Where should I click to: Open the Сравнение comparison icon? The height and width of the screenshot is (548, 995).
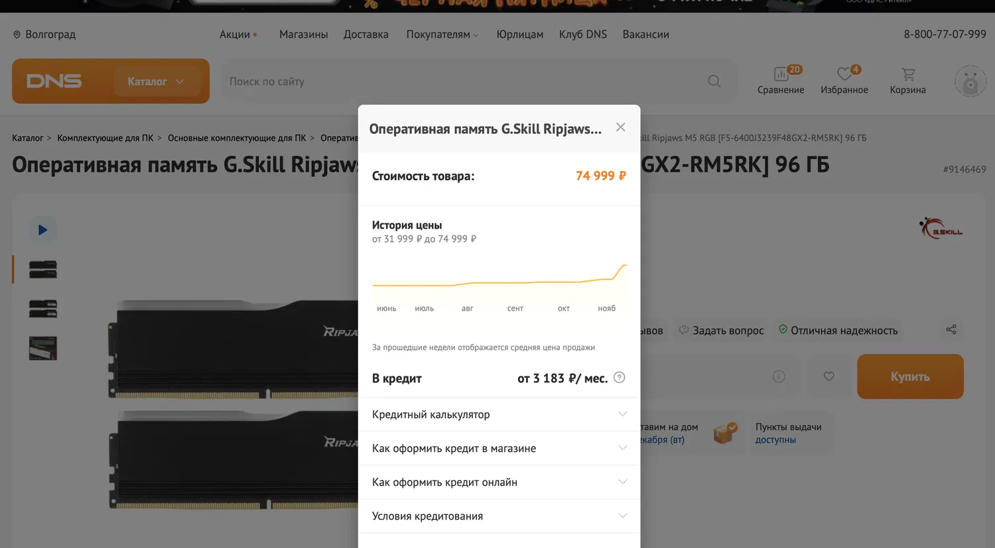pos(781,80)
